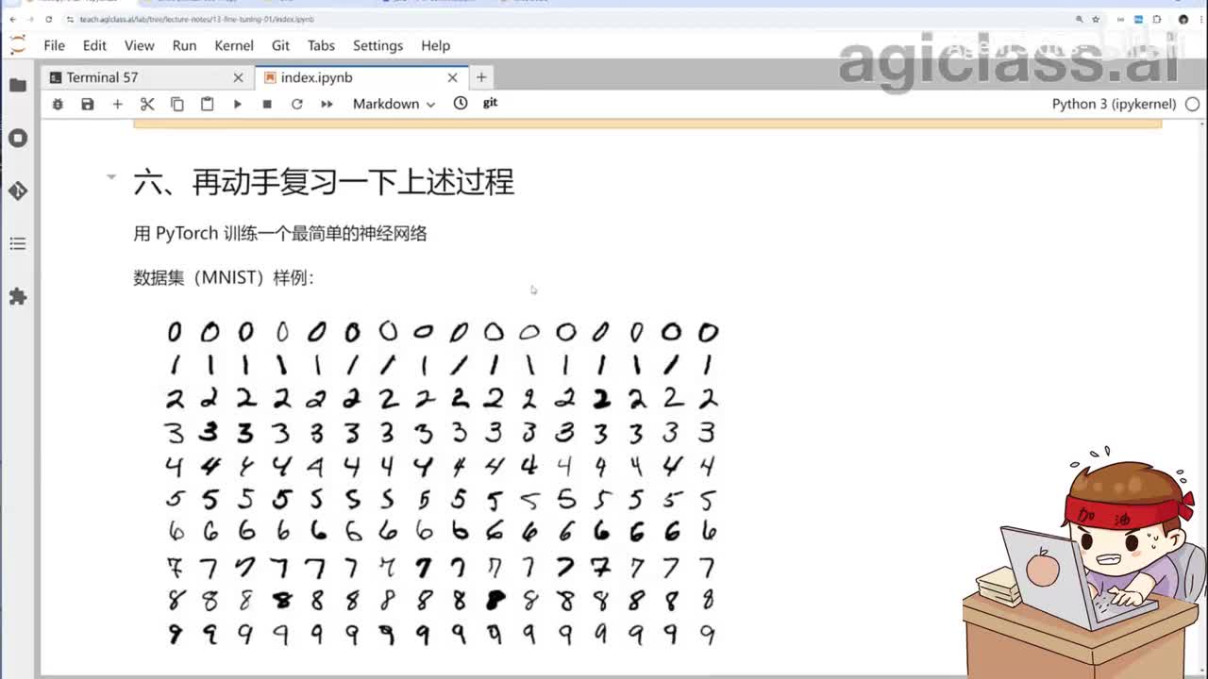Cut the selected cell with scissors icon
The width and height of the screenshot is (1208, 679).
(x=147, y=104)
